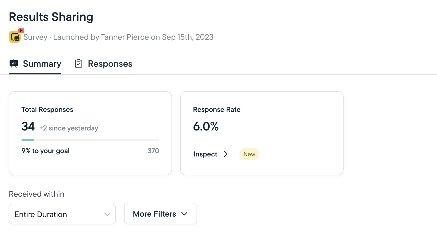Click the orange play badge icon
The height and width of the screenshot is (238, 437).
pos(21,31)
